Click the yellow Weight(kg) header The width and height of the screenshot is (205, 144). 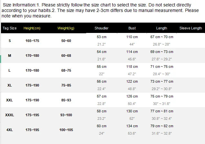[66, 28]
